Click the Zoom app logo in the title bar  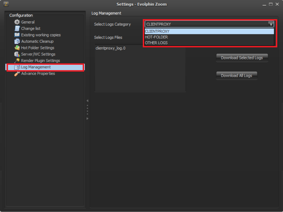point(6,4)
